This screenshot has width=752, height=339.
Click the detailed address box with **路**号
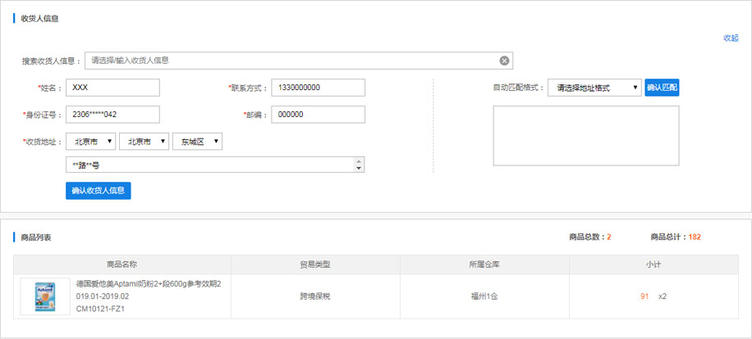(x=209, y=165)
